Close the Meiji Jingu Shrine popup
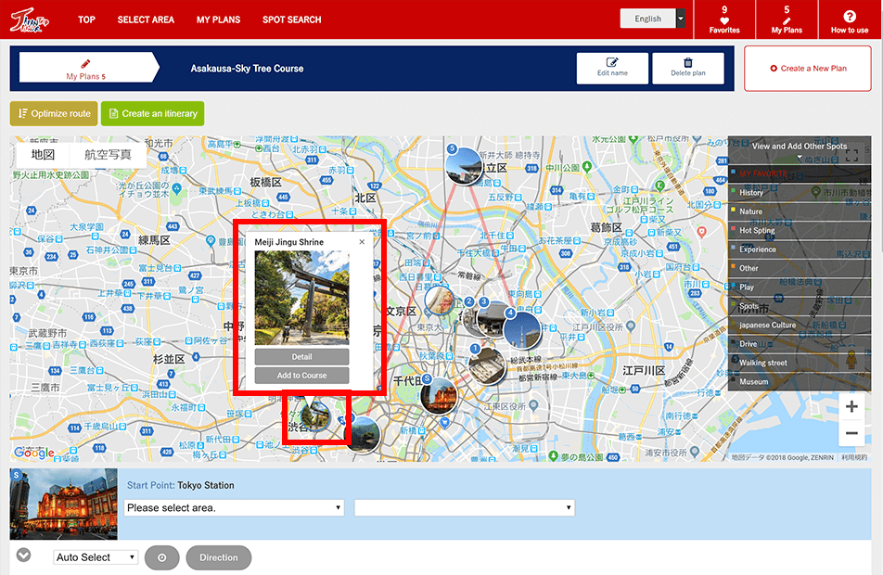The height and width of the screenshot is (575, 883). (362, 242)
